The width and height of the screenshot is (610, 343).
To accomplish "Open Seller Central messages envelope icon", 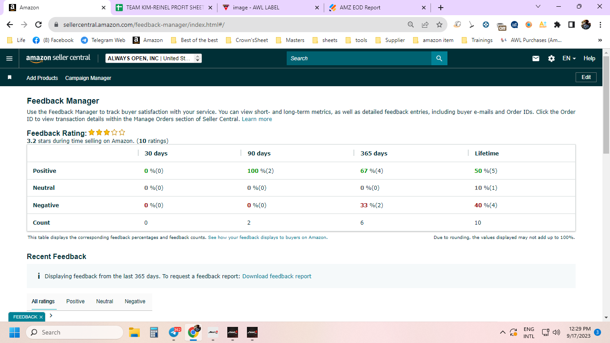I will tap(536, 59).
